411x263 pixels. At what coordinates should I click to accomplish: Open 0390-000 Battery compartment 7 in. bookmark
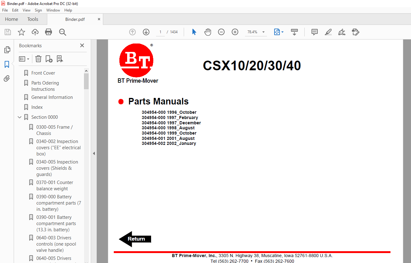(59, 203)
